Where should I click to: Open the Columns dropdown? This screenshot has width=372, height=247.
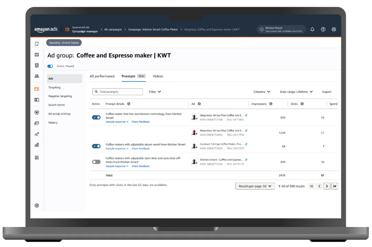[x=262, y=92]
